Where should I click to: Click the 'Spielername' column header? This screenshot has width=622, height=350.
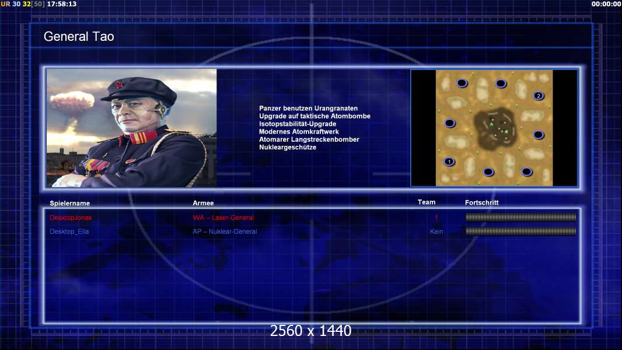coord(70,204)
